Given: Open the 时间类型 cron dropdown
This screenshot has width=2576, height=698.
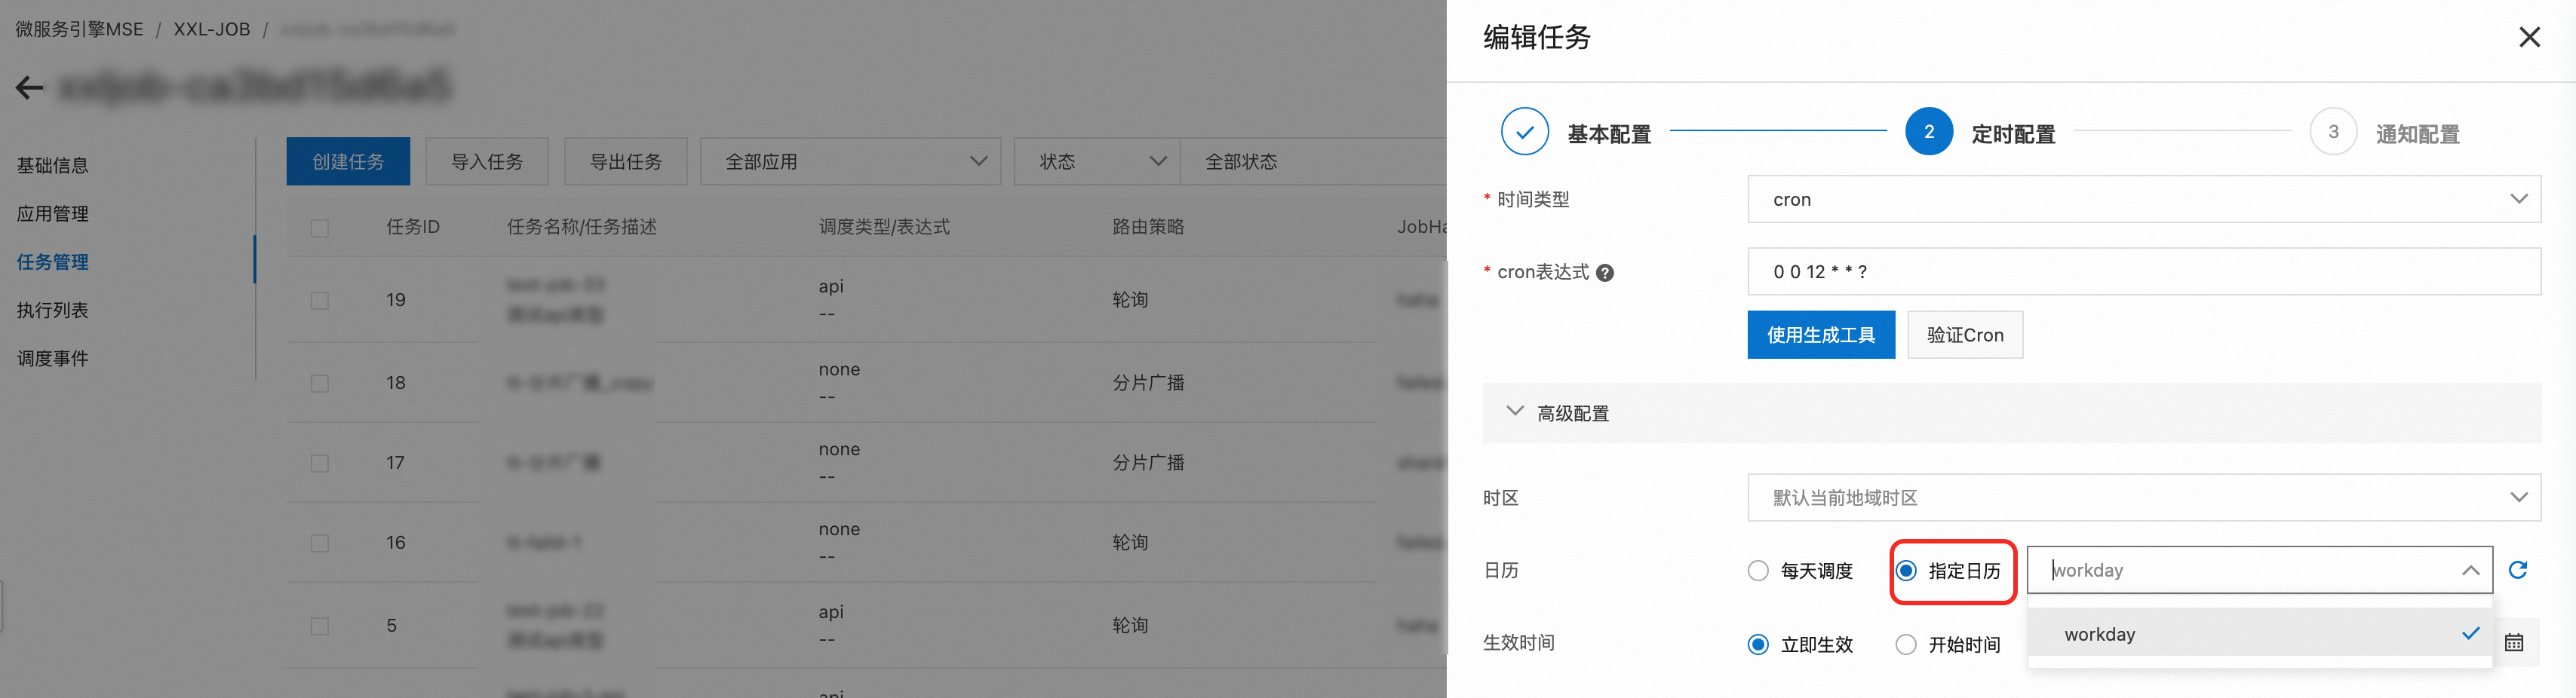Looking at the screenshot, I should pos(2144,200).
